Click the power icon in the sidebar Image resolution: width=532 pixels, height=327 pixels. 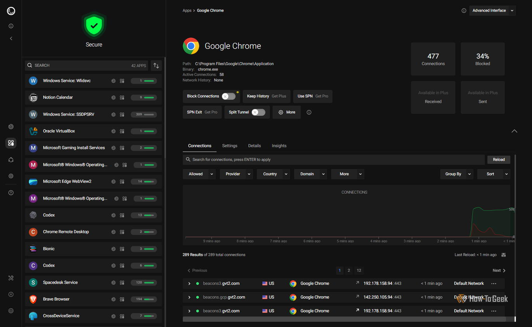coord(11,311)
